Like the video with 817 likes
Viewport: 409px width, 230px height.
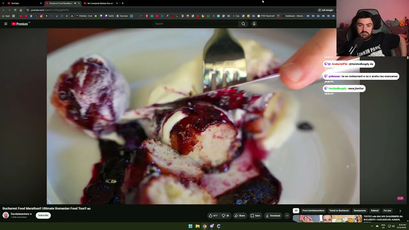213,216
